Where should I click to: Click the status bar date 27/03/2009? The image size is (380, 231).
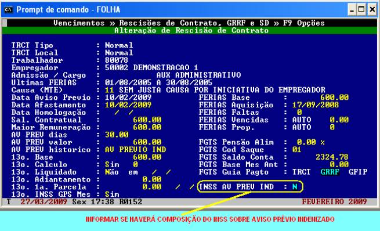[44, 201]
